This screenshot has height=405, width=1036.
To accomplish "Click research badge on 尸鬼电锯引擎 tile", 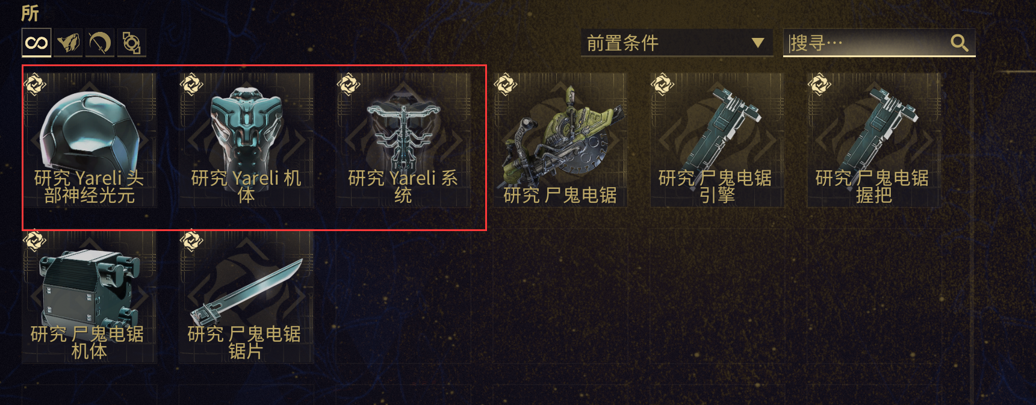I will pos(662,85).
